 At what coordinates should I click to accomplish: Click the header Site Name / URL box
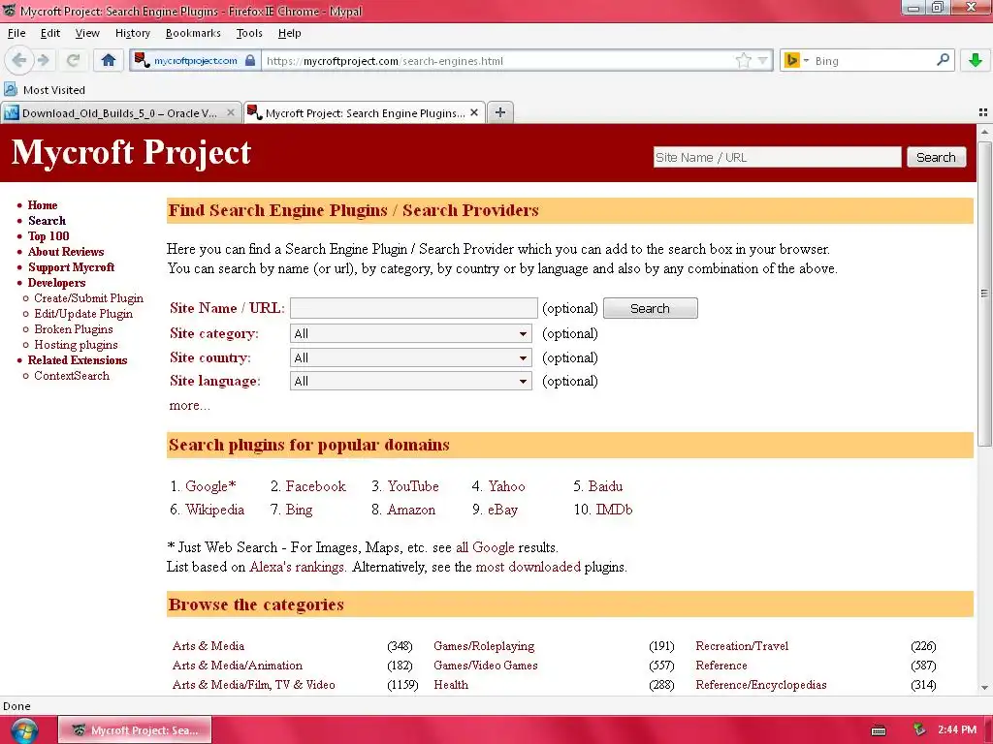(x=777, y=157)
